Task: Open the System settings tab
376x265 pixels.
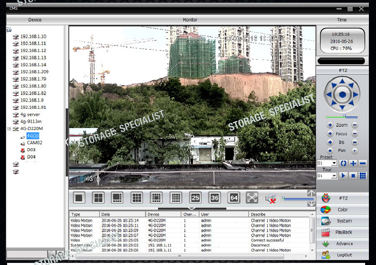Action: (342, 221)
